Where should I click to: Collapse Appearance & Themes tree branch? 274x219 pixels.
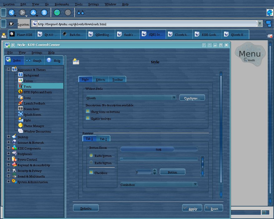(8, 69)
